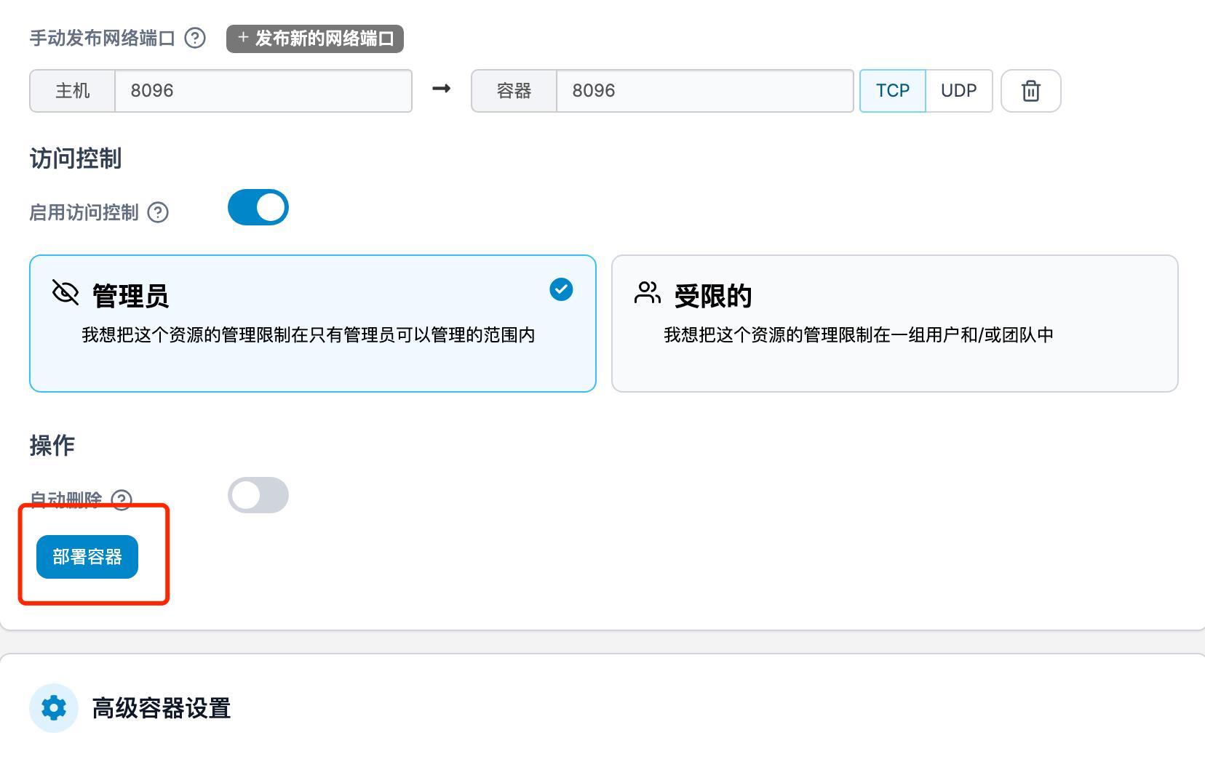Click the help icon beside 启用访问控制
The width and height of the screenshot is (1205, 759).
[158, 213]
